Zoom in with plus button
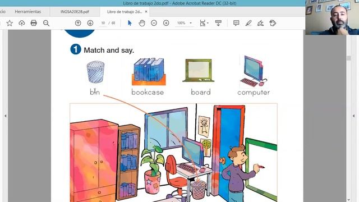Image resolution: width=359 pixels, height=202 pixels. tap(166, 23)
